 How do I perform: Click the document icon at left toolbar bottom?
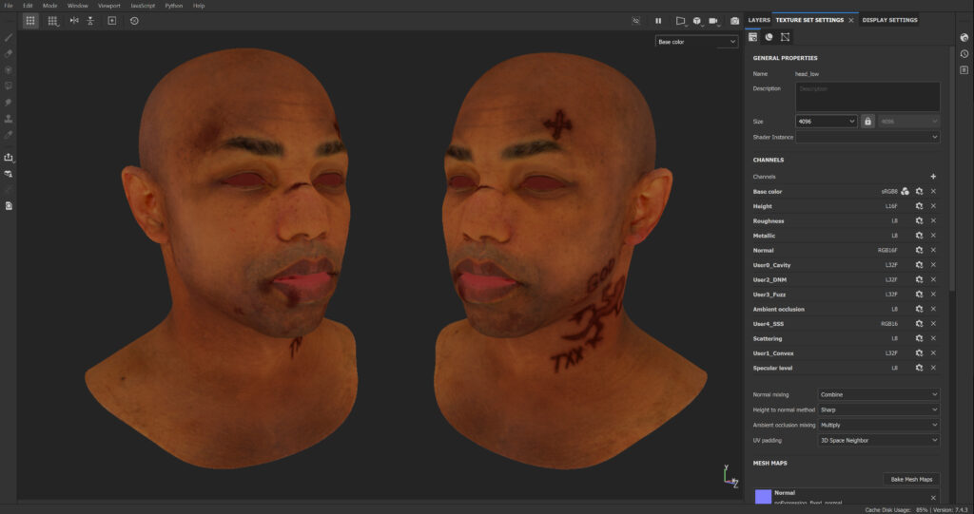tap(9, 206)
